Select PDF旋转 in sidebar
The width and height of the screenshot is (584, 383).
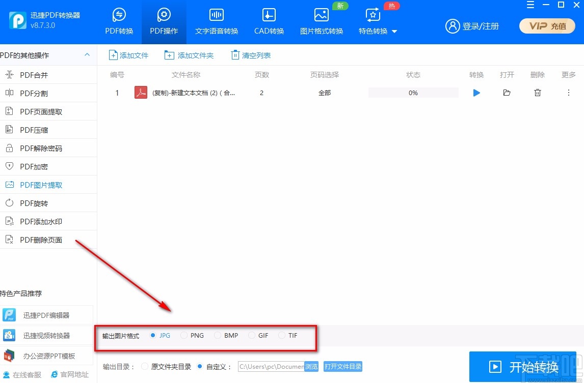(x=48, y=203)
